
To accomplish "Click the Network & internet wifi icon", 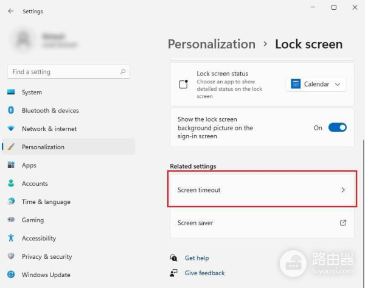I will pyautogui.click(x=11, y=129).
